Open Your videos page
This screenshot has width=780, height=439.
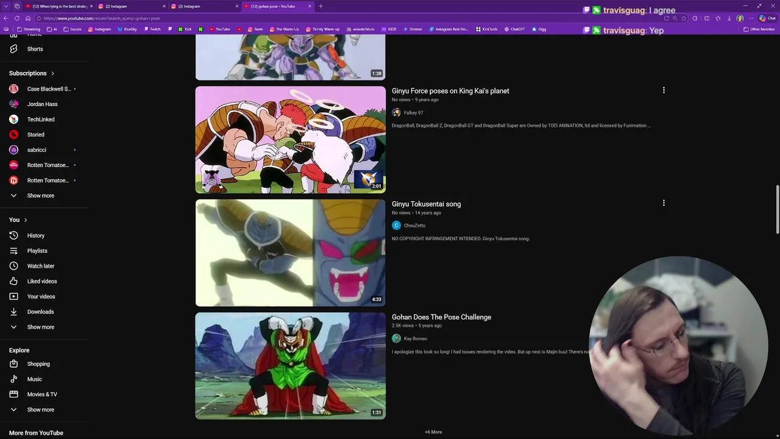(x=41, y=296)
